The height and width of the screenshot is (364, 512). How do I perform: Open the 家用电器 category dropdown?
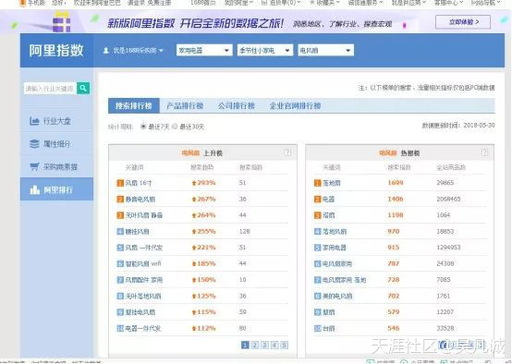(x=204, y=50)
